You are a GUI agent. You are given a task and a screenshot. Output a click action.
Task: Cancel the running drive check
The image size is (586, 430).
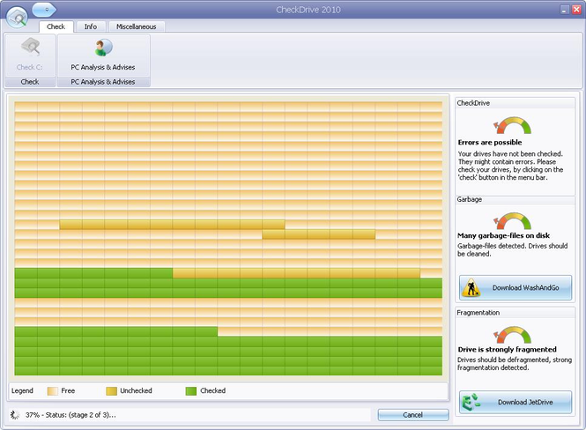[413, 415]
